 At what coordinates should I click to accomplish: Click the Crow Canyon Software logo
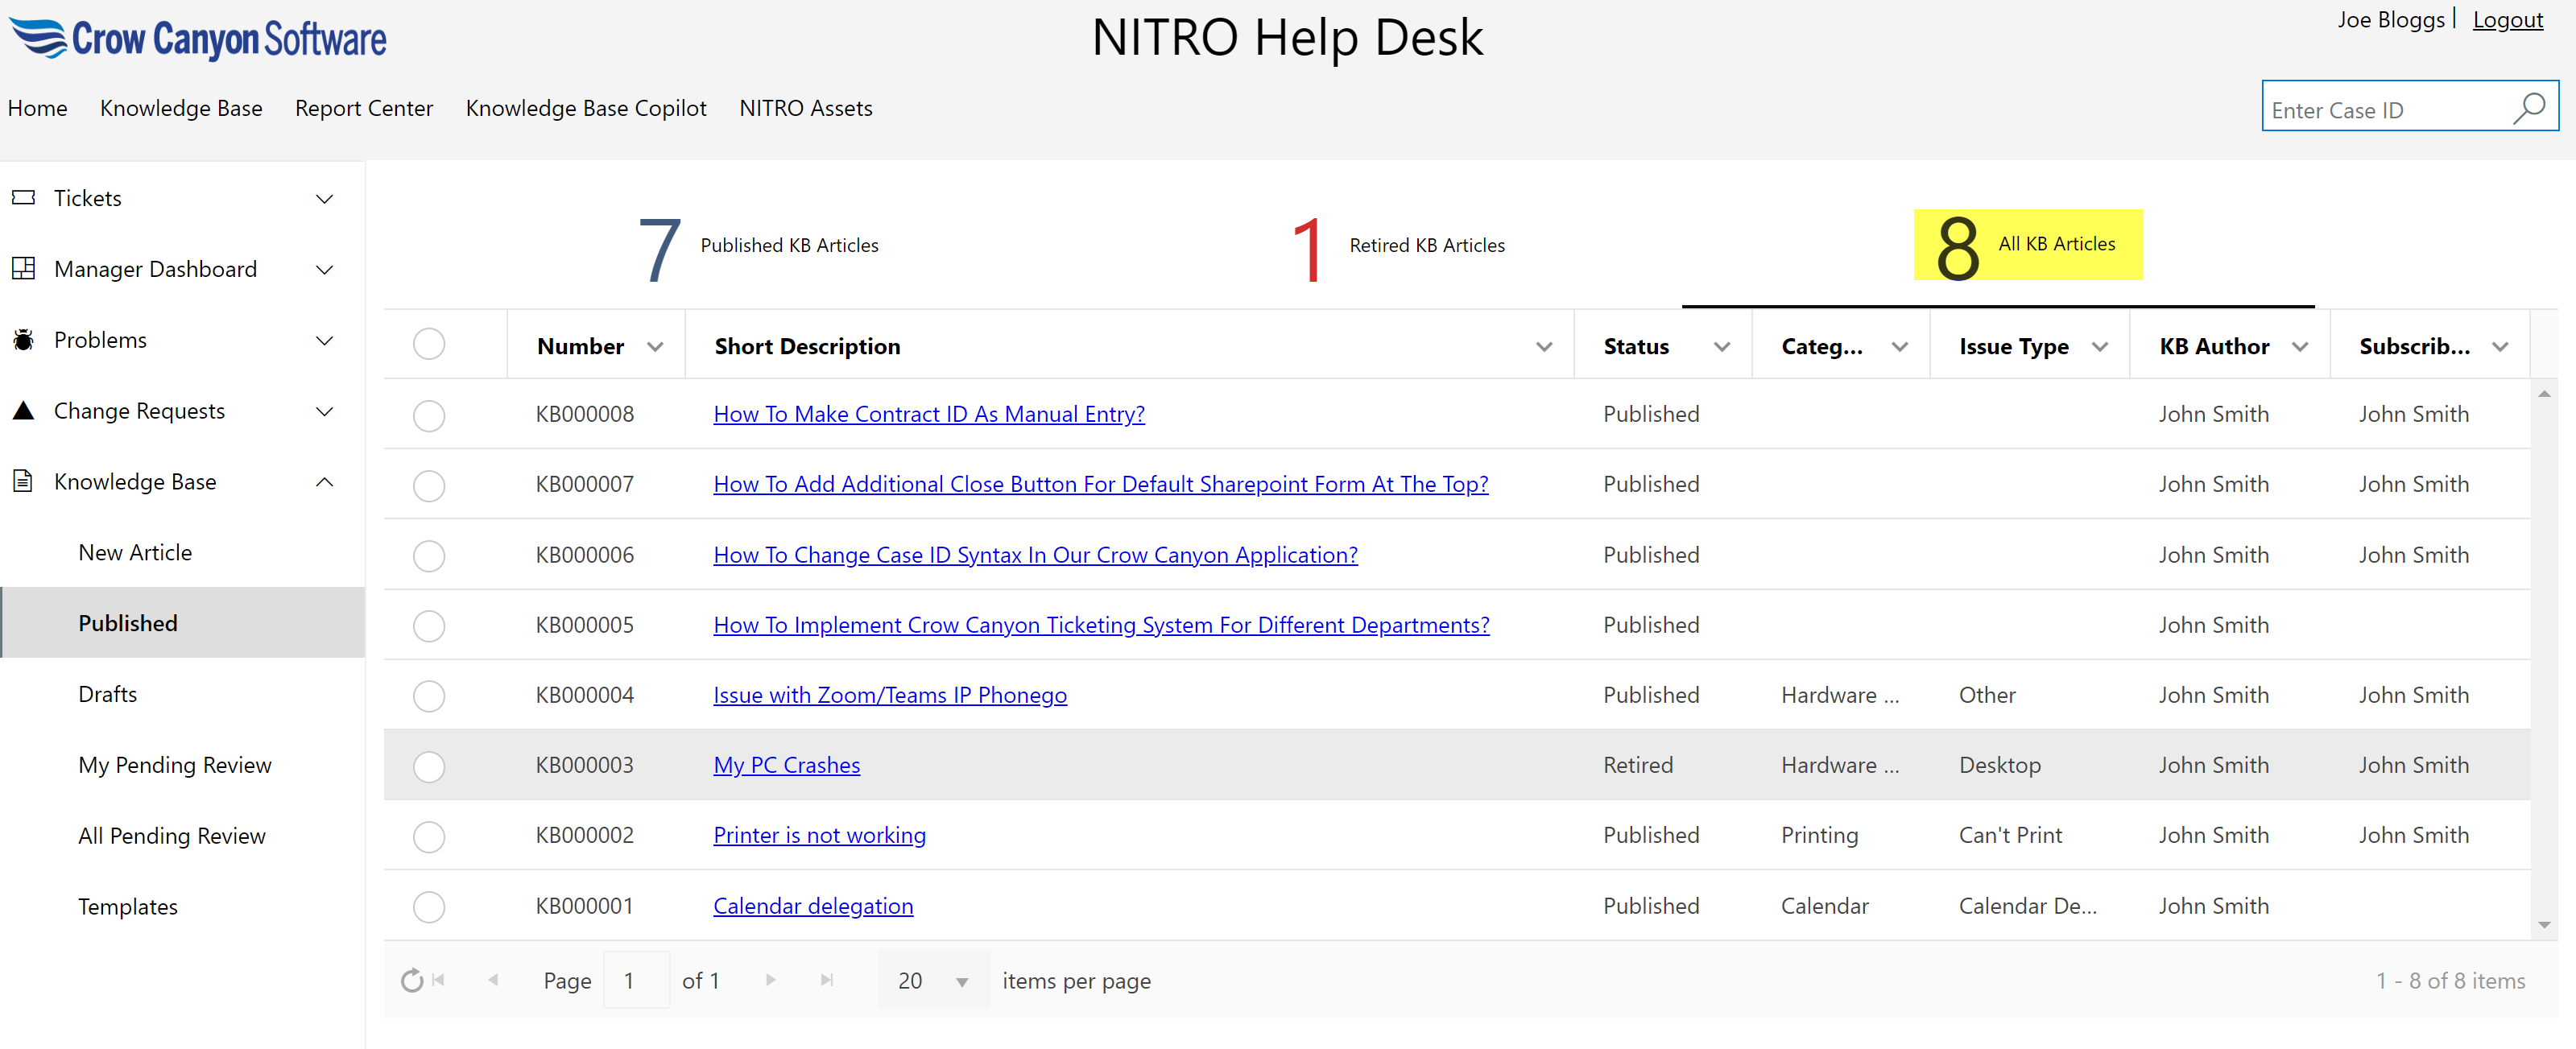coord(197,38)
